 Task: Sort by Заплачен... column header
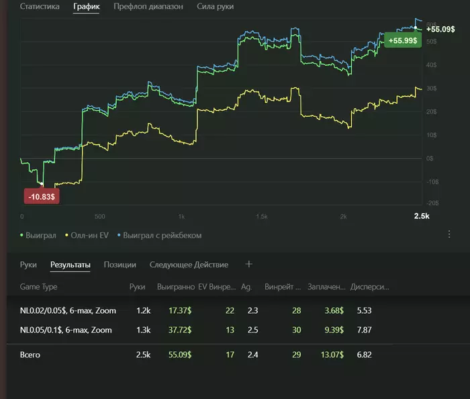coord(326,287)
